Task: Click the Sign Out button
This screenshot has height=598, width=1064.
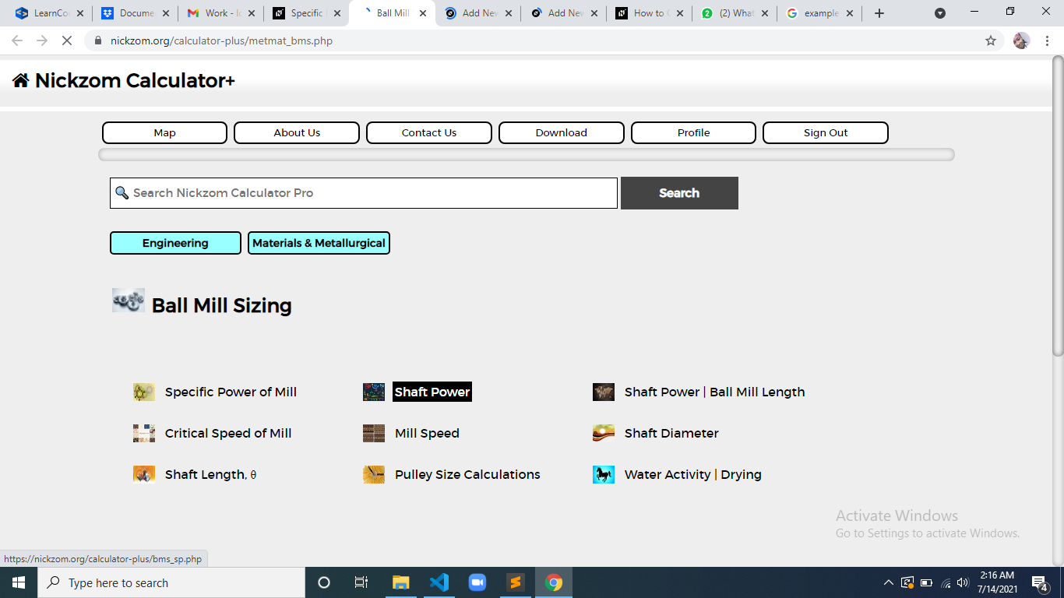Action: click(x=826, y=133)
